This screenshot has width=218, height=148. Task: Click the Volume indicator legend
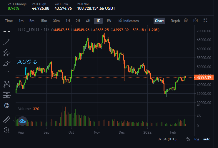pos(29,109)
